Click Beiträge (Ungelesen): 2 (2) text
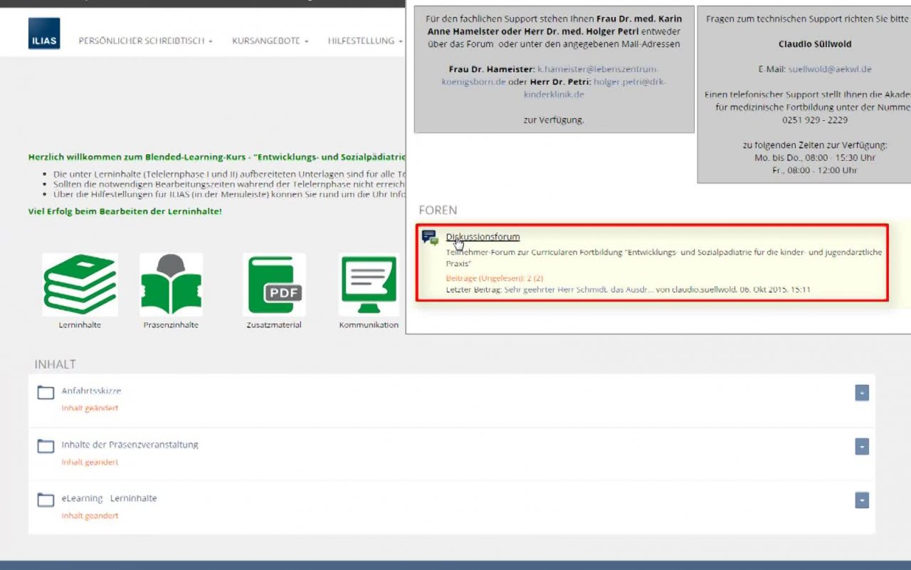Screen dimensions: 911x570 pos(494,278)
